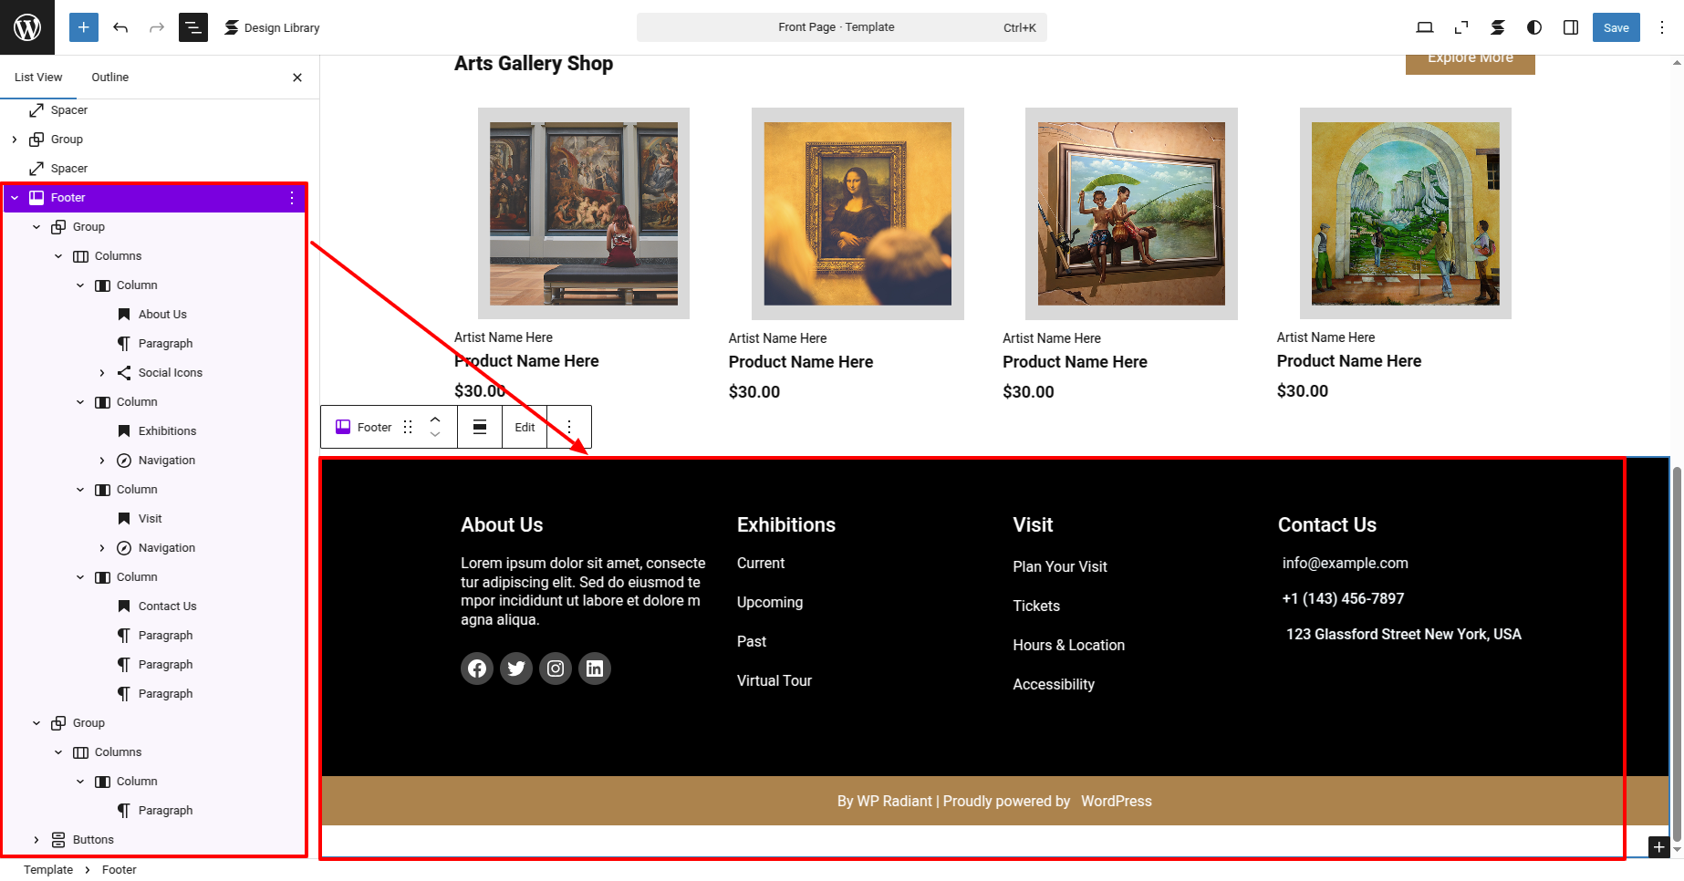
Task: Collapse the first Columns block
Action: pyautogui.click(x=58, y=256)
